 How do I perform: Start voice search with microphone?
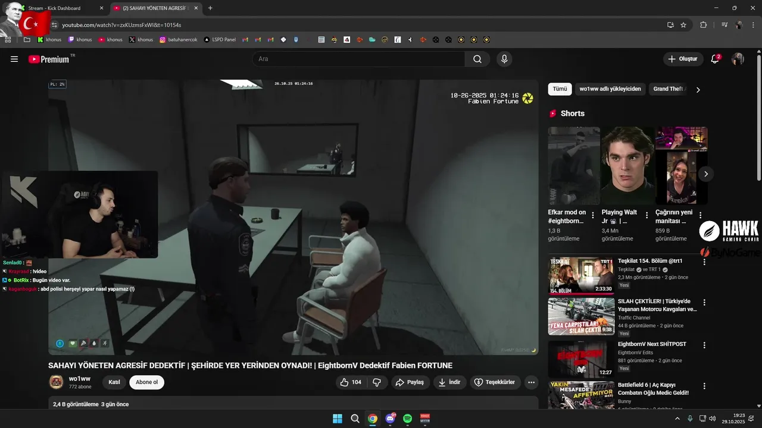pos(504,59)
